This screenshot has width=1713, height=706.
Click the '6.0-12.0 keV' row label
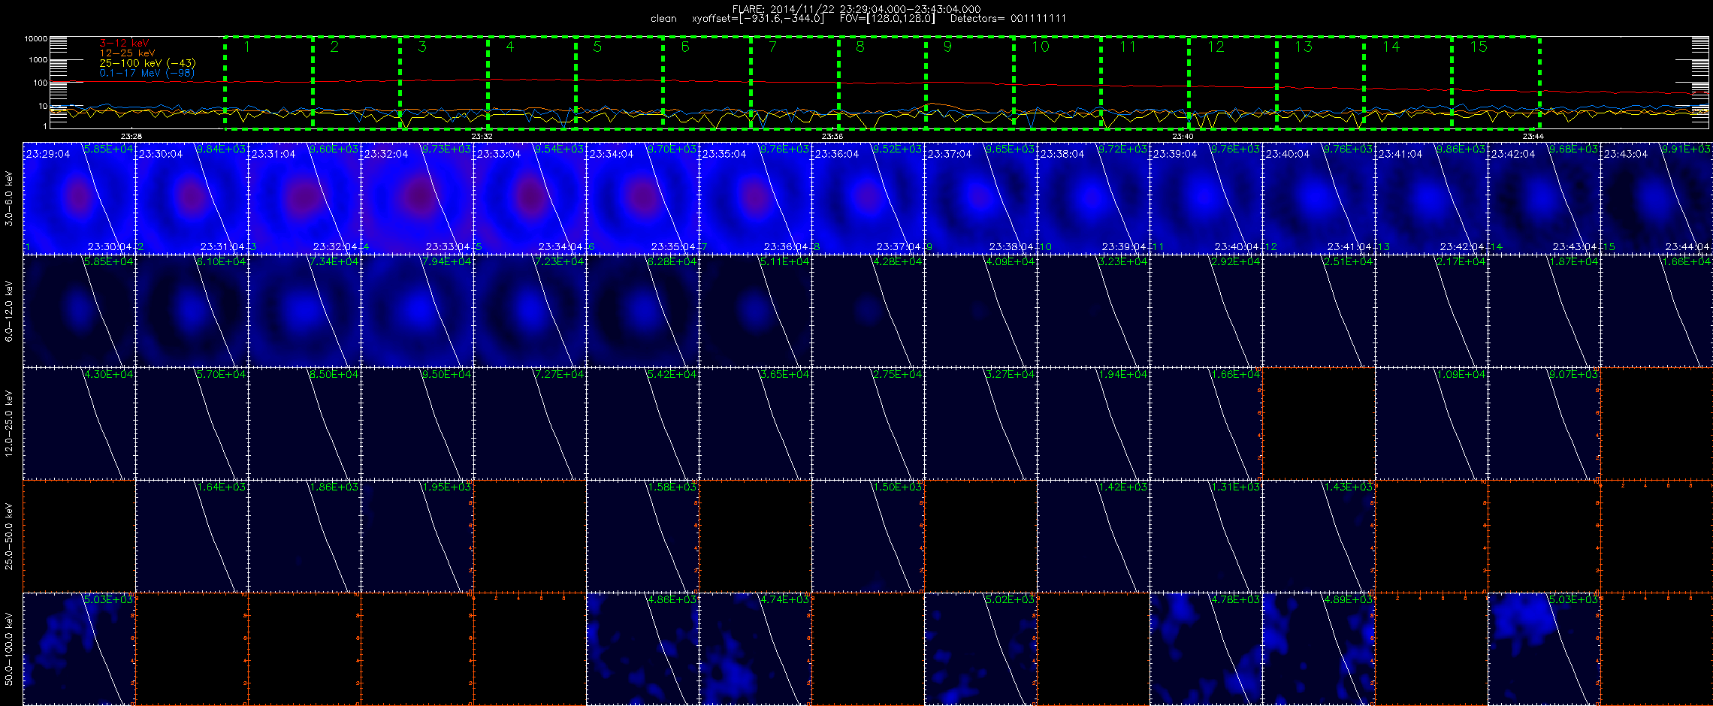coord(9,311)
